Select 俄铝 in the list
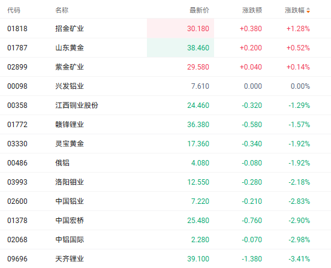 click(62, 163)
